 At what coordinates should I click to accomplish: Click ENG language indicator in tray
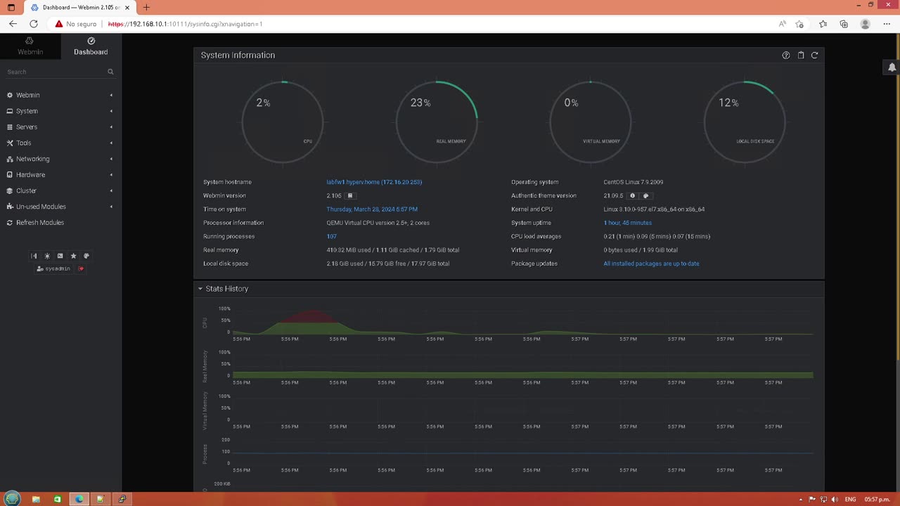(x=850, y=499)
